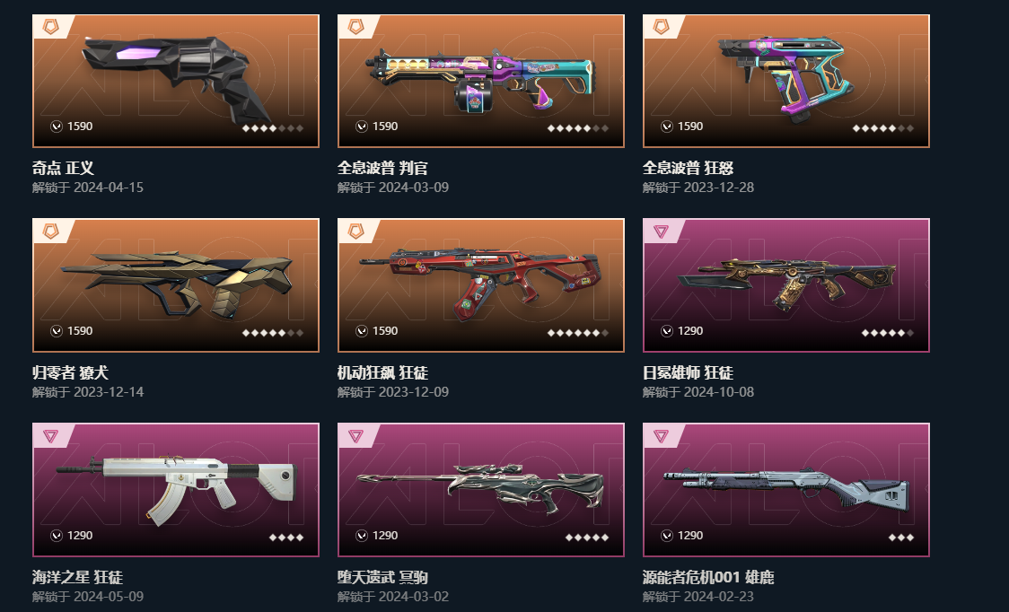Click the 1290 price on 日冕雄师 狂徒
1009x612 pixels.
tap(689, 331)
